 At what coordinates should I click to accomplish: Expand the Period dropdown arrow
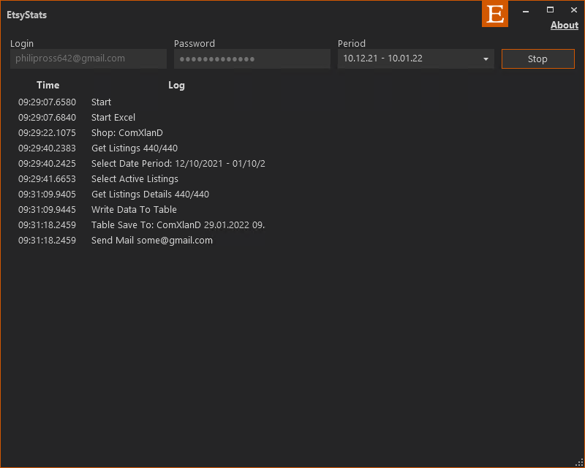pyautogui.click(x=486, y=59)
